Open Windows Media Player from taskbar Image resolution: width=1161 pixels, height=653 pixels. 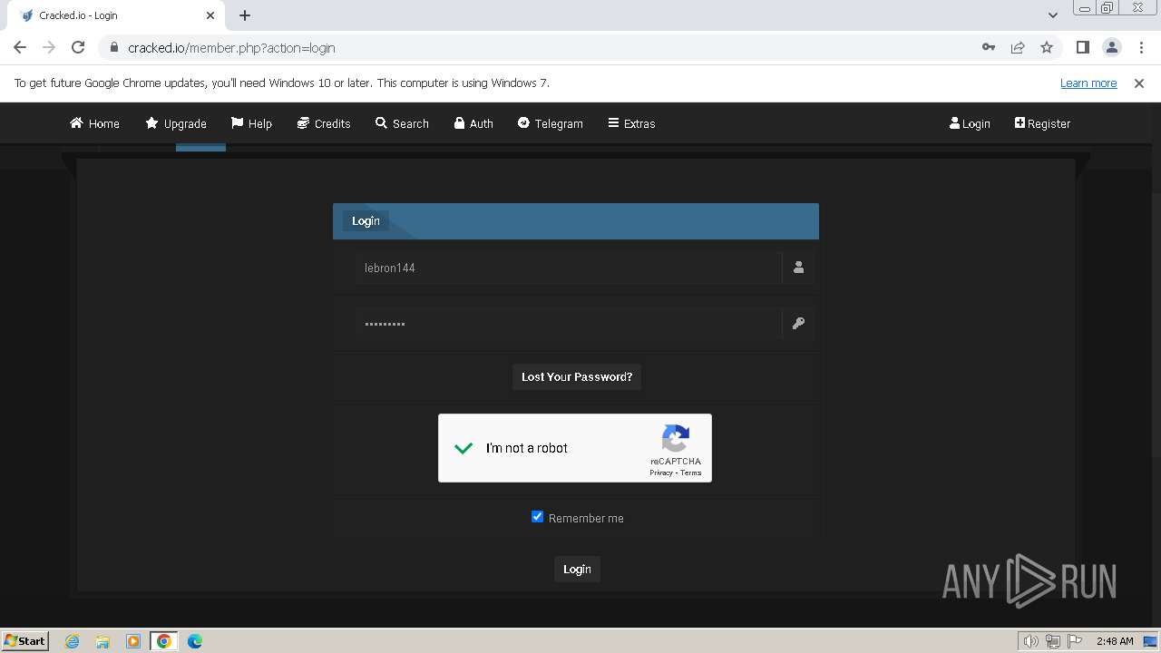click(133, 641)
